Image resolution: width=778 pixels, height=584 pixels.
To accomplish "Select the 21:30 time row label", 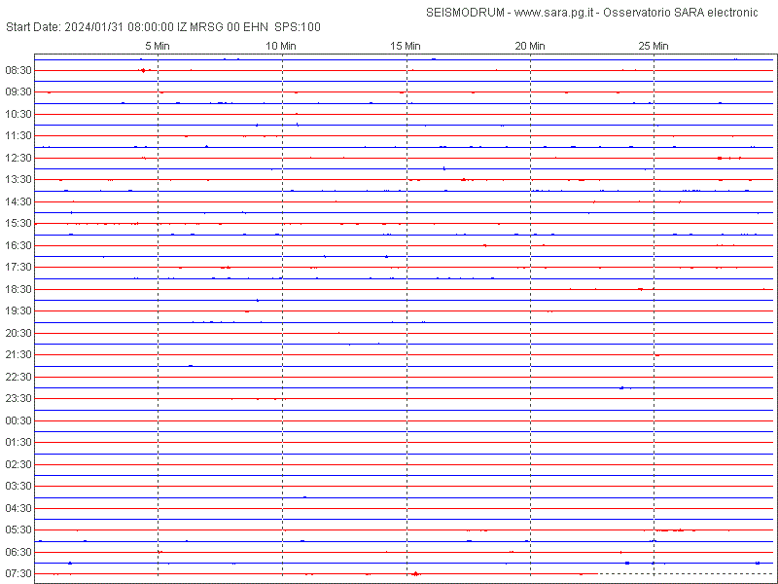I will pyautogui.click(x=18, y=355).
